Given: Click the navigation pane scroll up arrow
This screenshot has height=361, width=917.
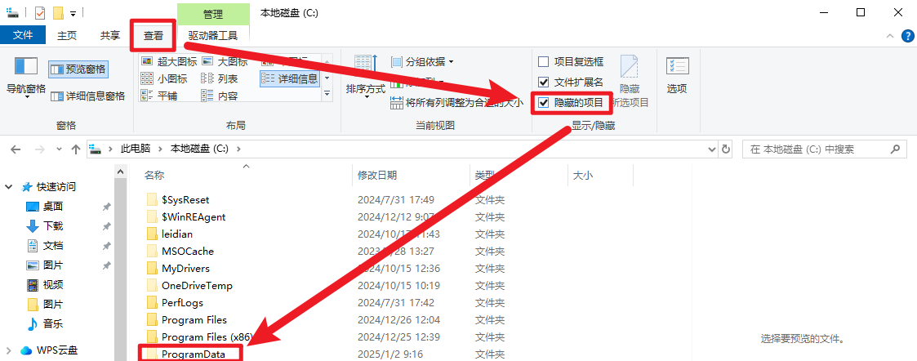Looking at the screenshot, I should 121,172.
